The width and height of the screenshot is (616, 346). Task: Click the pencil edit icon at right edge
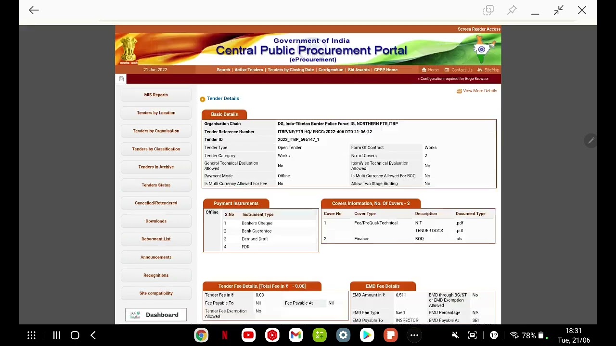591,140
